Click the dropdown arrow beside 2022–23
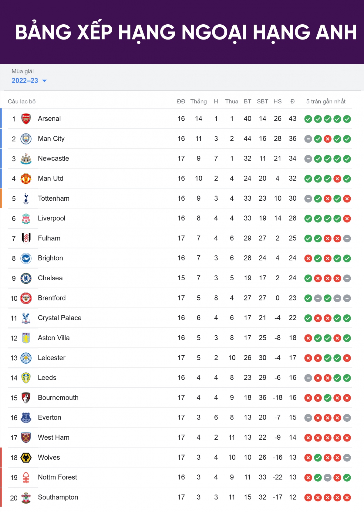The height and width of the screenshot is (512, 364). point(45,81)
